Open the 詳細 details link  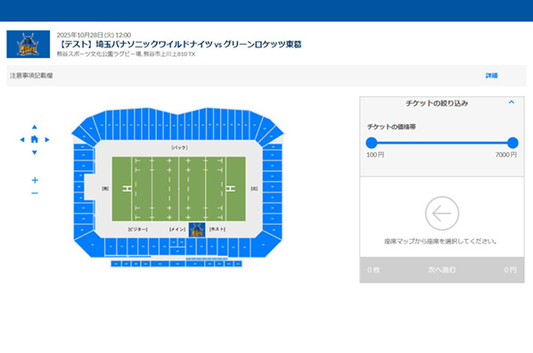click(x=491, y=76)
